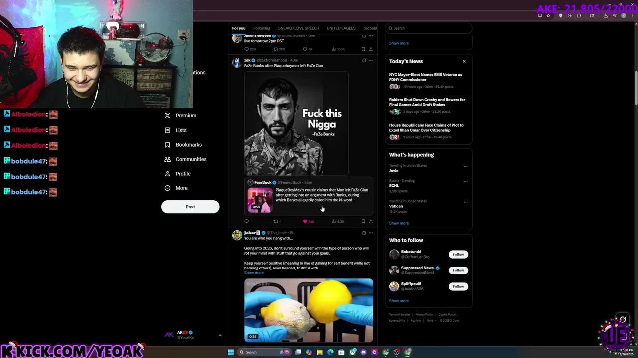
Task: Open the FaZe Banks quote image
Action: coord(296,123)
